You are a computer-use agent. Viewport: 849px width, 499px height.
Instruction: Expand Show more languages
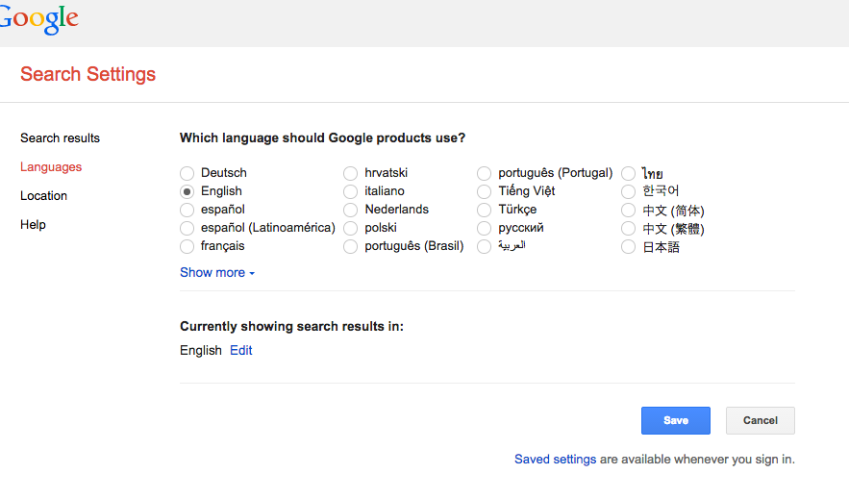point(217,273)
